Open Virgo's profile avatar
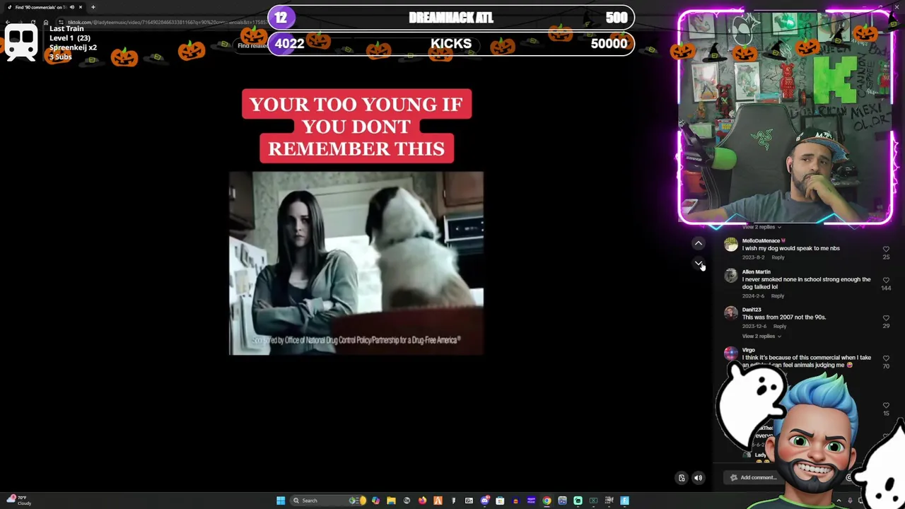Viewport: 905px width, 509px height. [730, 354]
